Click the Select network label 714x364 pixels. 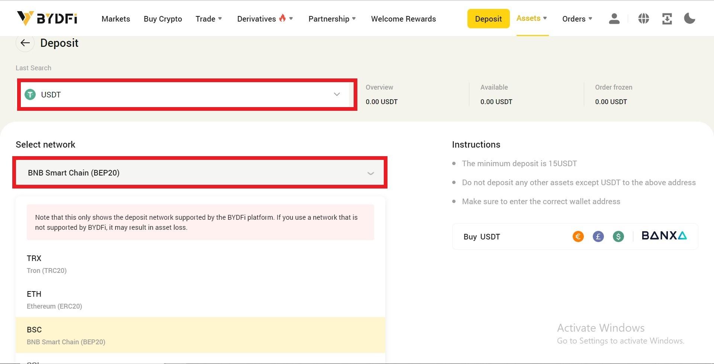click(45, 145)
